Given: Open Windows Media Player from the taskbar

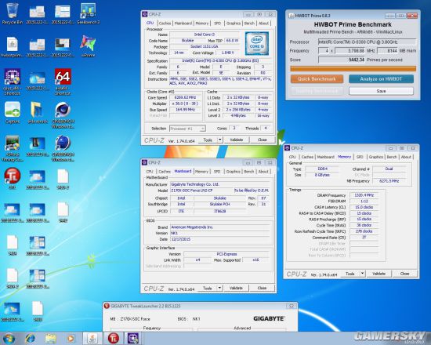Looking at the screenshot, I should click(71, 338).
